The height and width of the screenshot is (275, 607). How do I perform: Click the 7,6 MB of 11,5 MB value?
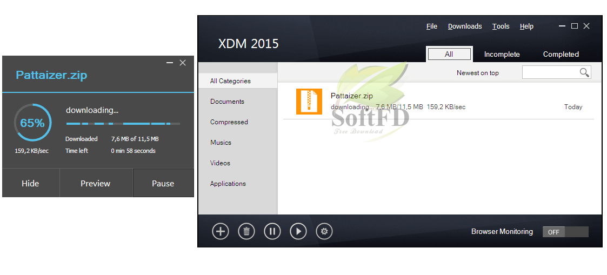coord(135,139)
